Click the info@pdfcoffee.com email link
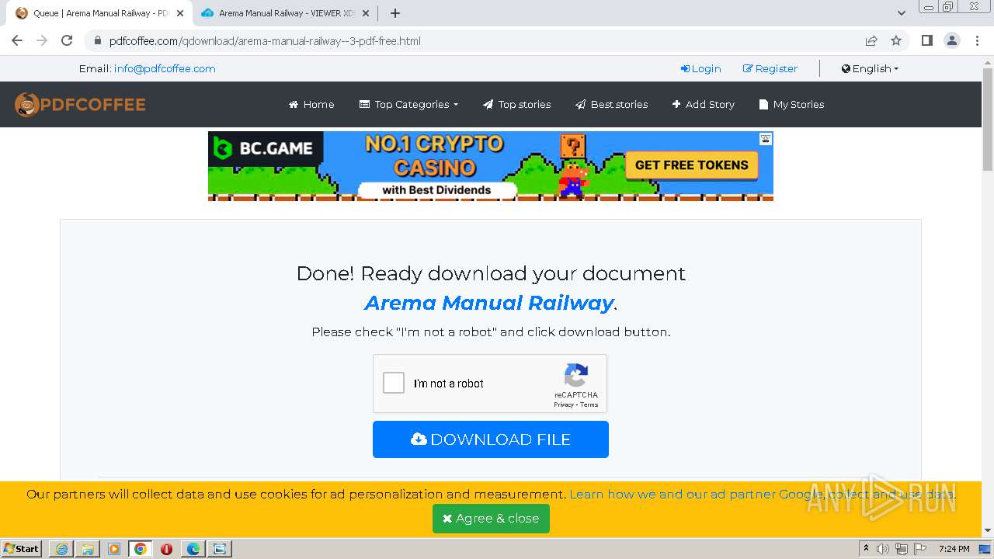The height and width of the screenshot is (559, 994). [165, 68]
